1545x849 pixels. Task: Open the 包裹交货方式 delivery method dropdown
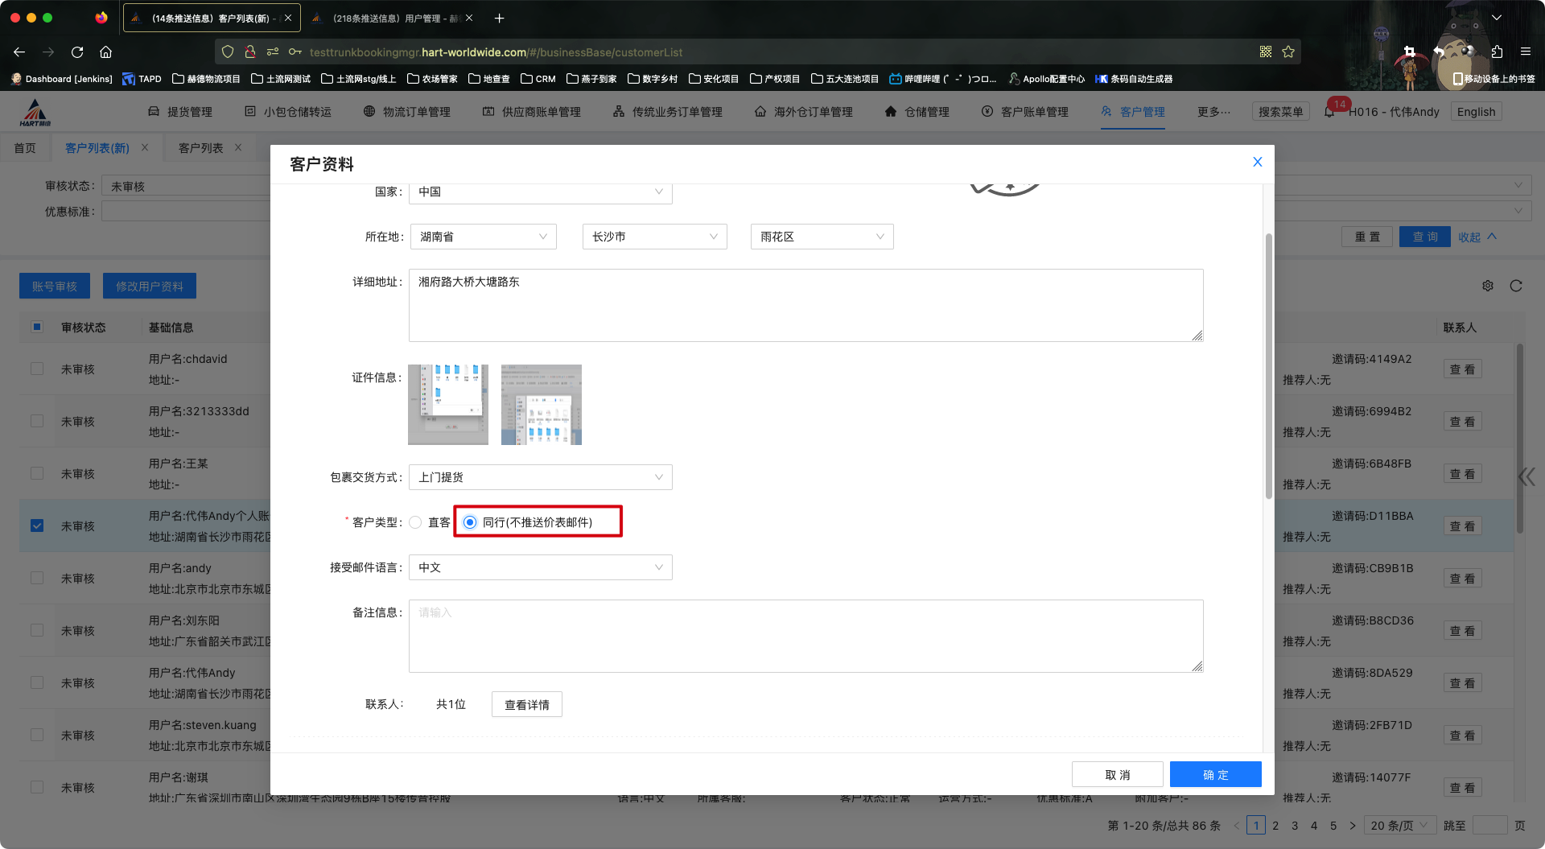(540, 476)
